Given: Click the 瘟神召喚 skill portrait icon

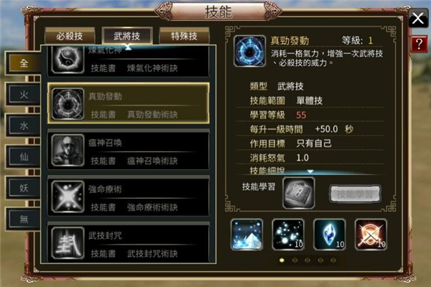Looking at the screenshot, I should (x=68, y=150).
